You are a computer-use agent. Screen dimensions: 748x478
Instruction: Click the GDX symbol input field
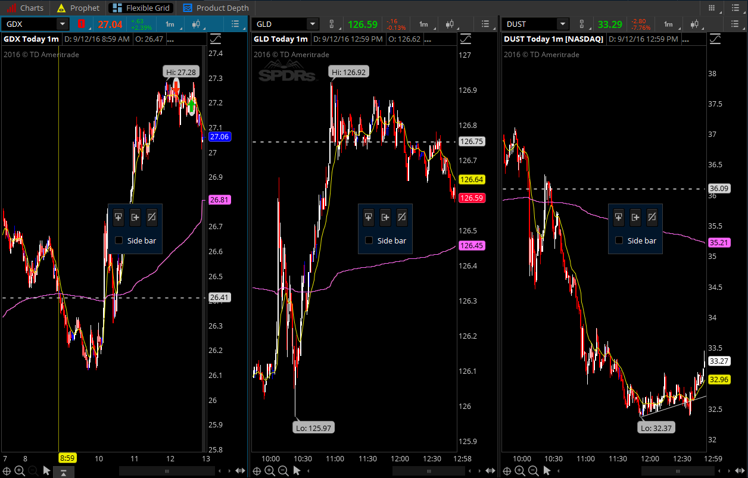click(29, 24)
